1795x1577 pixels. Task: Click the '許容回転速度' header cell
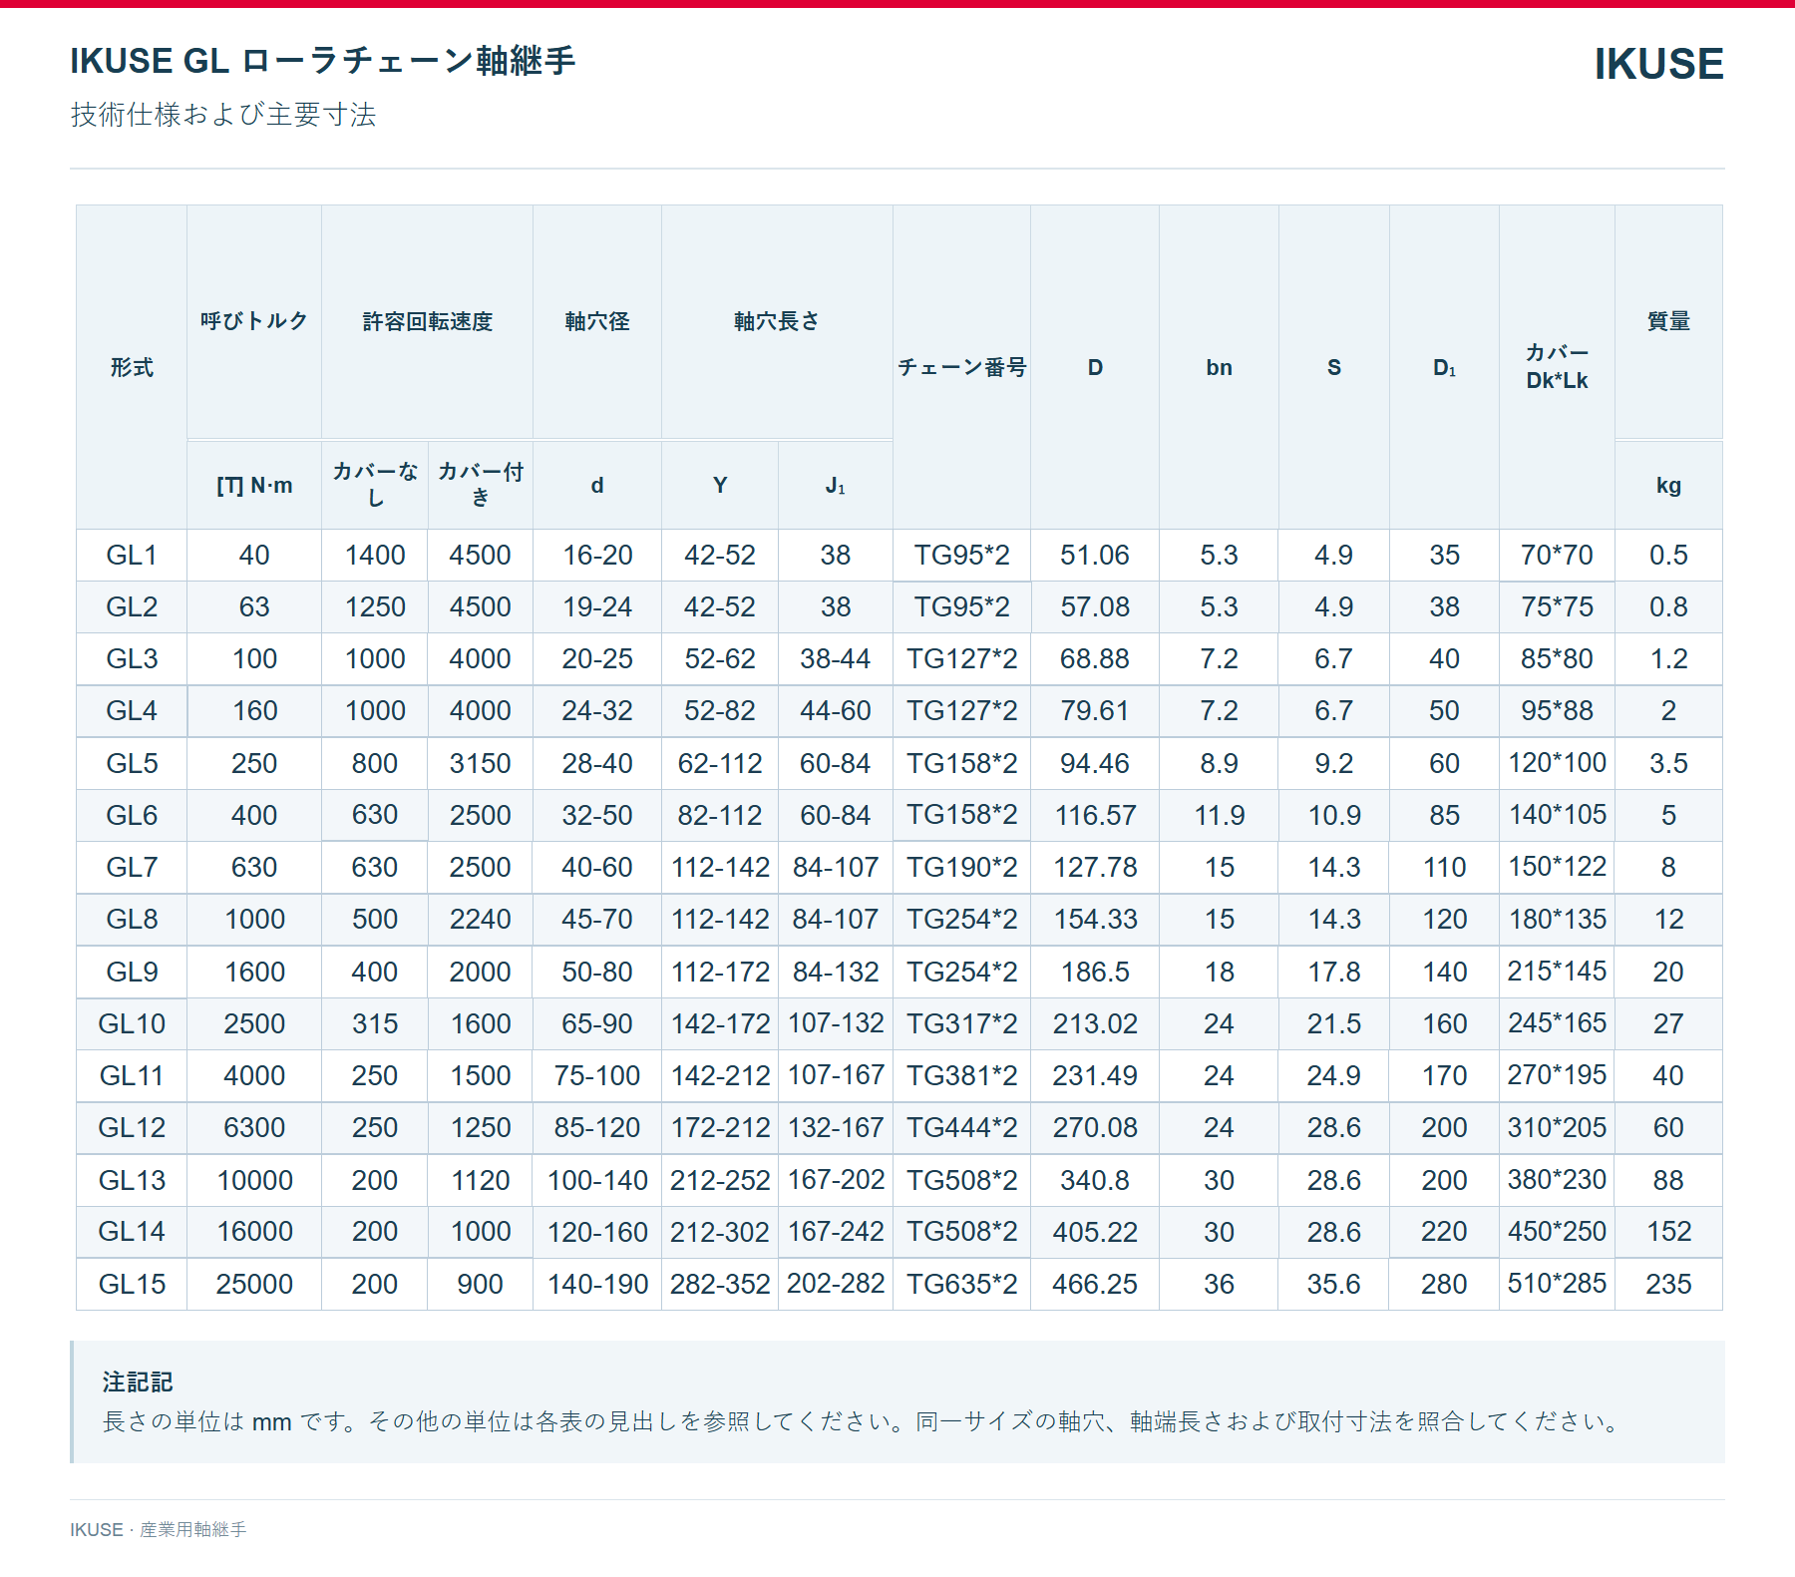pos(428,321)
